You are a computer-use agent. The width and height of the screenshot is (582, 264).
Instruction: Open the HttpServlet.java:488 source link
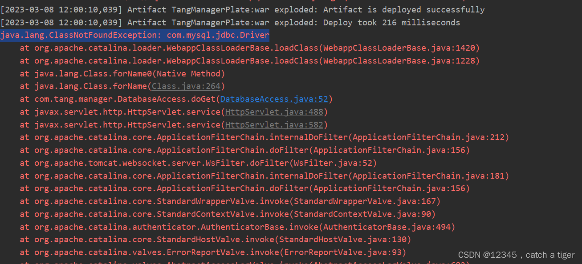[x=274, y=112]
